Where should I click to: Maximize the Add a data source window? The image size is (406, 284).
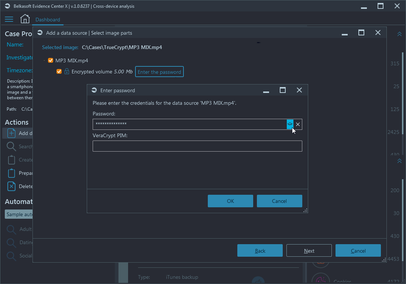[x=361, y=32]
